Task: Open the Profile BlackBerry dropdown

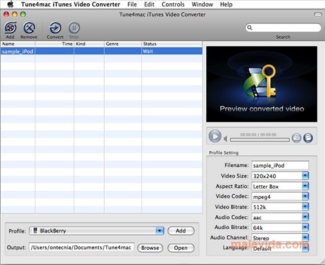Action: coord(97,231)
